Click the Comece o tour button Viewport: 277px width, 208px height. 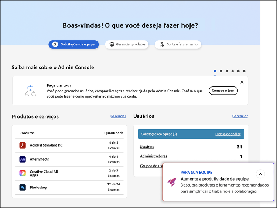[x=223, y=91]
